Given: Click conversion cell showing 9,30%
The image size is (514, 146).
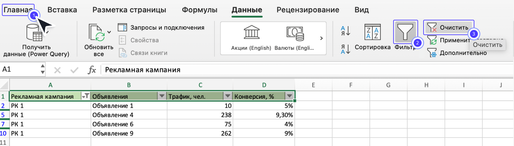Looking at the screenshot, I should (x=264, y=115).
